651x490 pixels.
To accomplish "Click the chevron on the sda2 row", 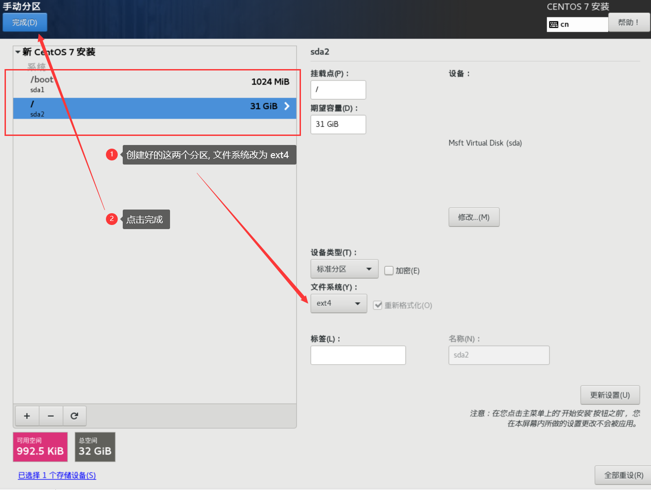I will point(287,106).
